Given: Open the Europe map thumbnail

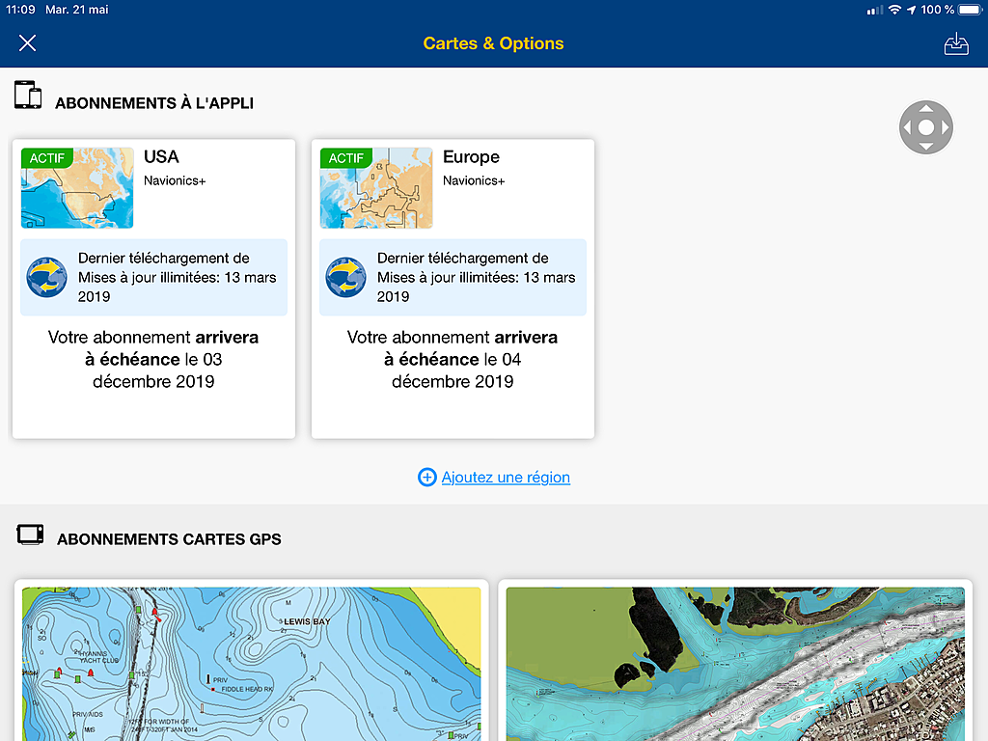Looking at the screenshot, I should click(x=376, y=188).
